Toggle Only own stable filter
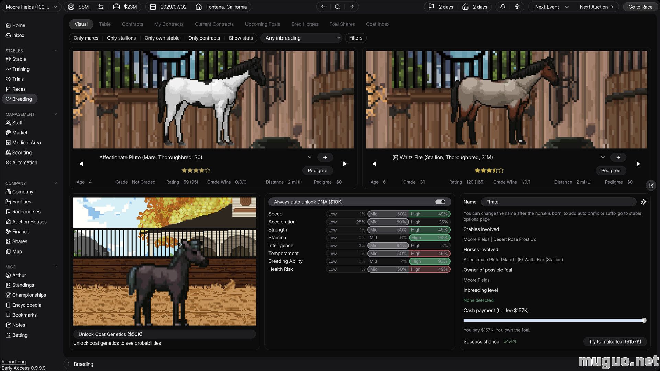 (x=162, y=38)
